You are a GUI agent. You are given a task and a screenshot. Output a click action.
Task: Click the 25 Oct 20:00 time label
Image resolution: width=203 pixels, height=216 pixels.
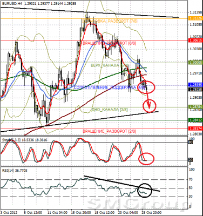click(152, 212)
